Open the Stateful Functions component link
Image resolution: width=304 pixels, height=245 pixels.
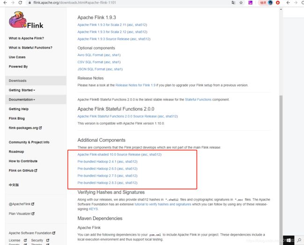198,100
